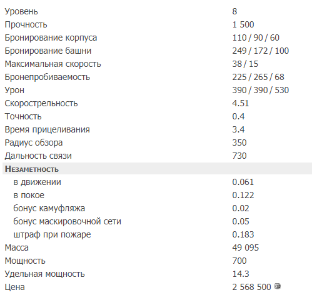Image resolution: width=312 pixels, height=295 pixels.
Task: Select the бонус маскировочной сети label
Action: 67,221
